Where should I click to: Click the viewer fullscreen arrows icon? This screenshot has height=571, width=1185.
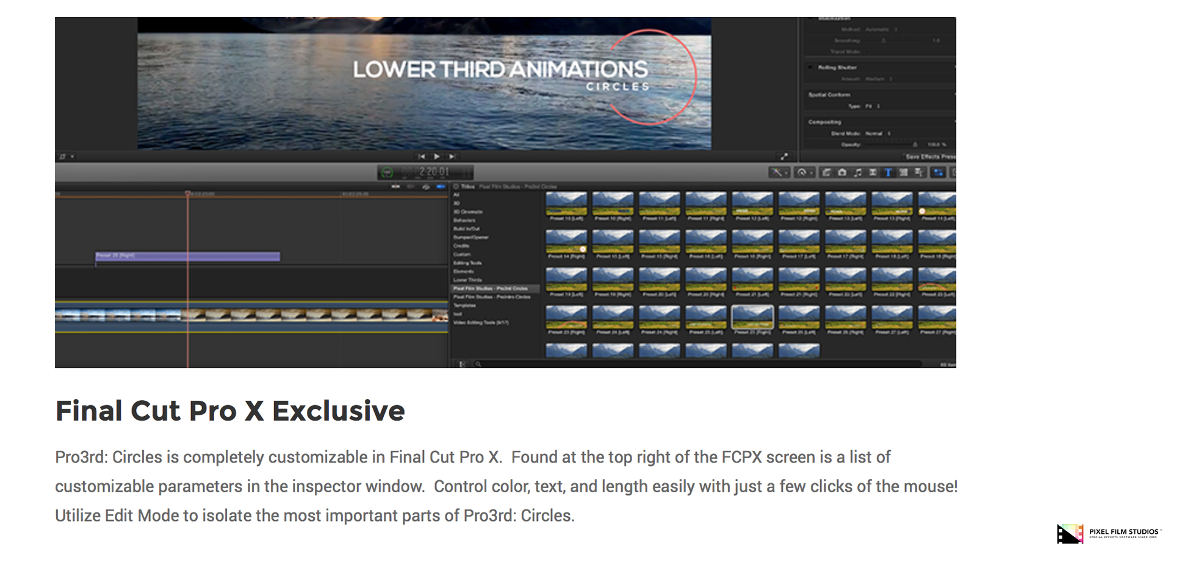(x=784, y=156)
